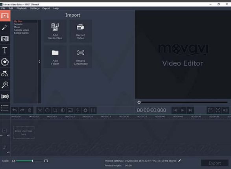
Task: Open the Callouts shapes tab
Action: coord(5,73)
